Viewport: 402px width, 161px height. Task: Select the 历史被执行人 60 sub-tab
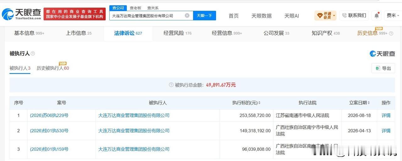click(53, 68)
